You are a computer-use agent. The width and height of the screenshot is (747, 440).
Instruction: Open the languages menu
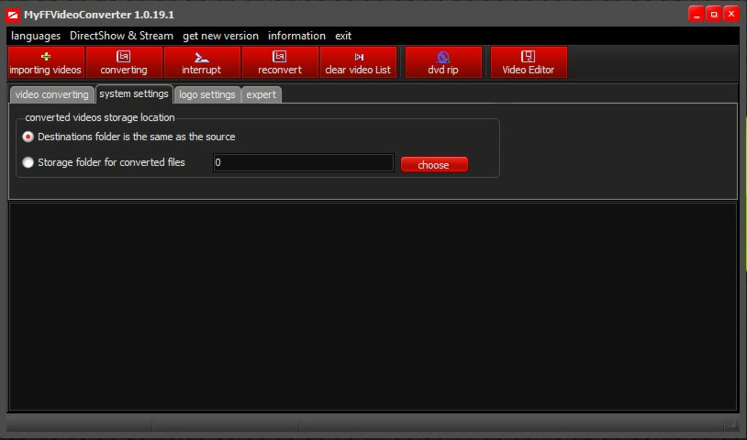[36, 36]
